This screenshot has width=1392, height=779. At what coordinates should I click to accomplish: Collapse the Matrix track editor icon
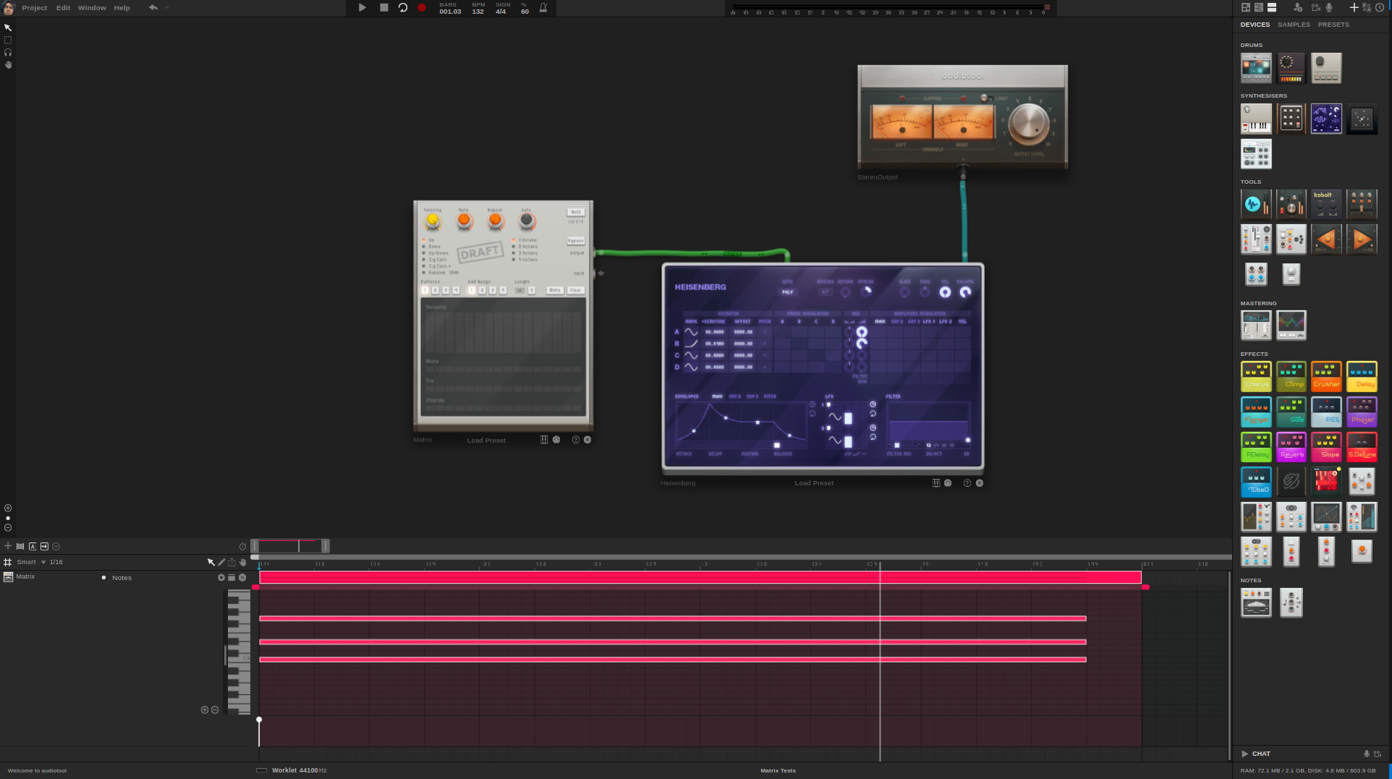click(232, 577)
